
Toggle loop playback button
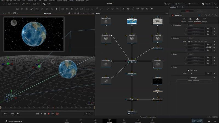[57, 114]
